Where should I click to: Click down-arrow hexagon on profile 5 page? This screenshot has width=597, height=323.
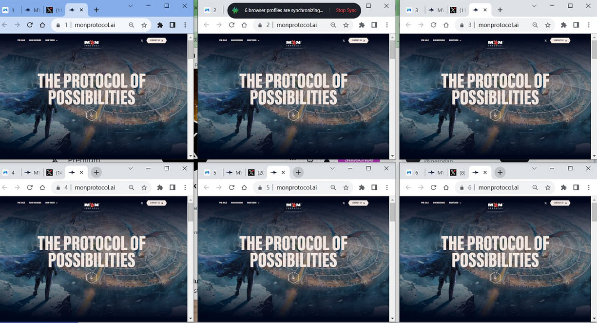tap(293, 278)
